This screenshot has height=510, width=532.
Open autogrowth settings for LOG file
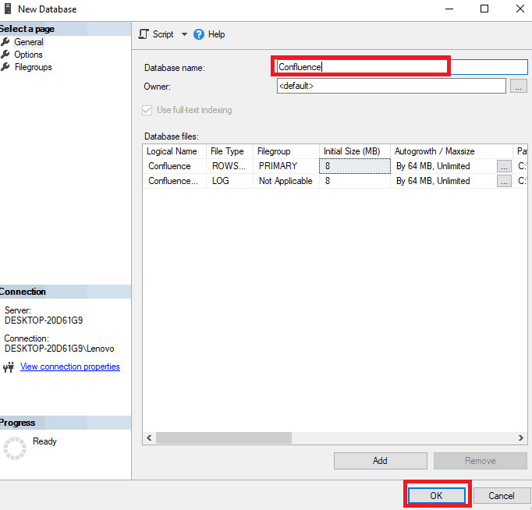(505, 181)
